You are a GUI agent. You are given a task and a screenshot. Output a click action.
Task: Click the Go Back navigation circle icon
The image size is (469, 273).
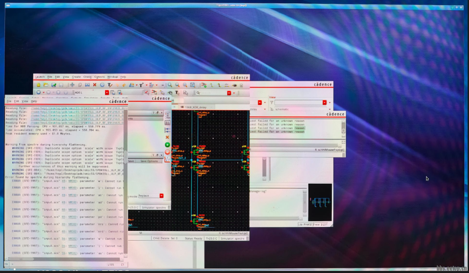pos(38,92)
